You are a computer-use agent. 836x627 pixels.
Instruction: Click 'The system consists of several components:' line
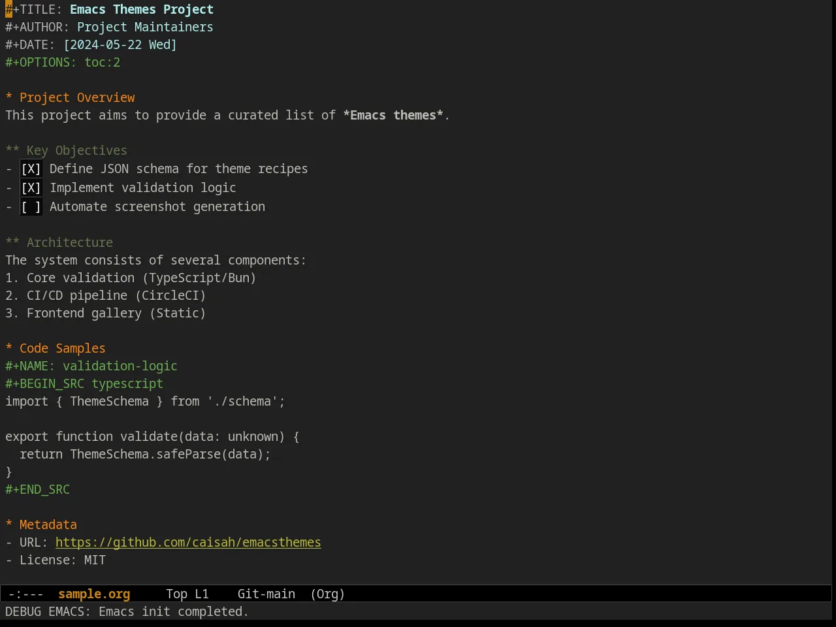coord(155,260)
